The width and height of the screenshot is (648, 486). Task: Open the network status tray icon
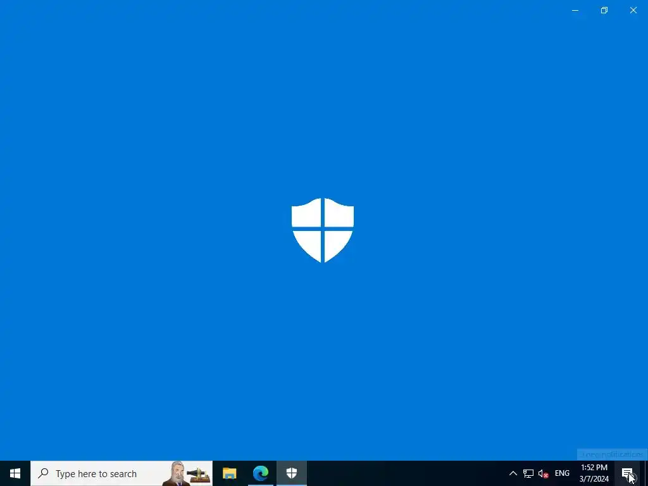(528, 473)
